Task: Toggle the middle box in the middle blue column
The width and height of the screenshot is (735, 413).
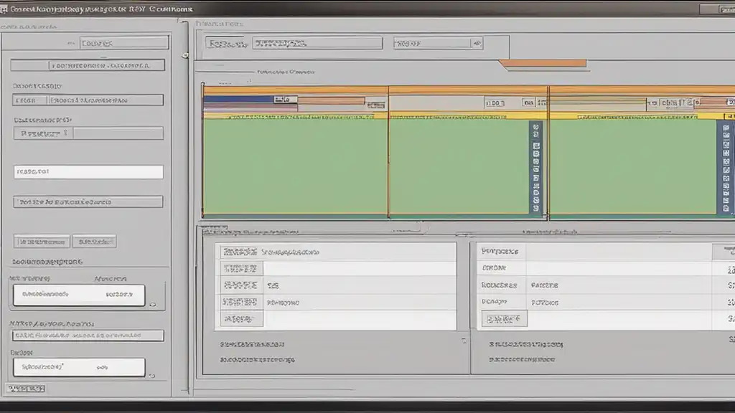Action: point(535,168)
